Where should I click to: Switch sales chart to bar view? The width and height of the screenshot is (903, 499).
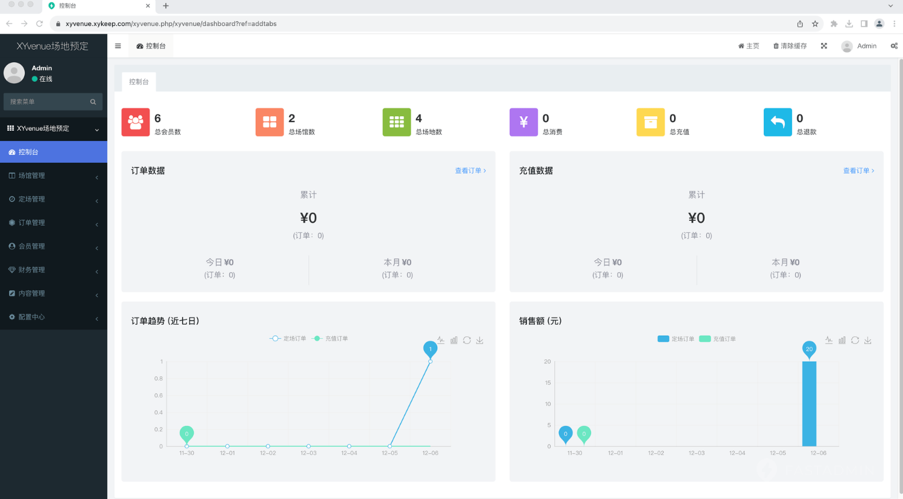click(842, 341)
